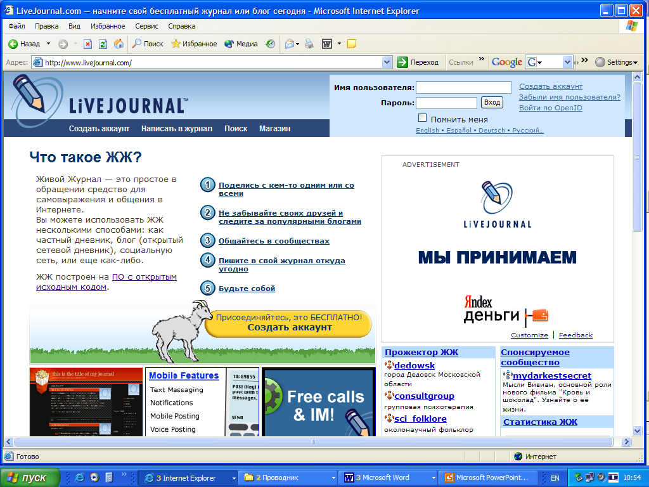Click the Вход login button
Viewport: 649px width, 487px height.
[492, 102]
